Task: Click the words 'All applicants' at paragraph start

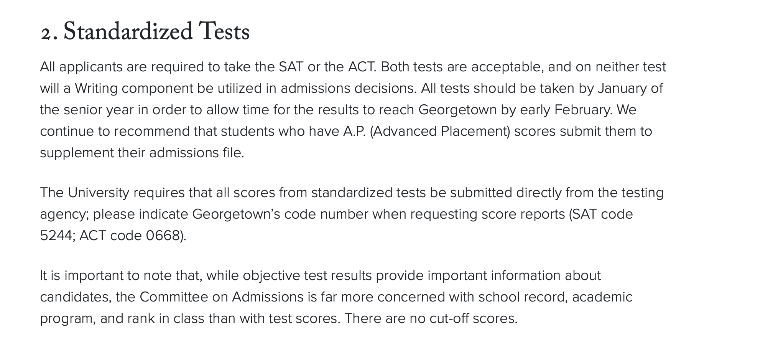Action: pyautogui.click(x=81, y=67)
